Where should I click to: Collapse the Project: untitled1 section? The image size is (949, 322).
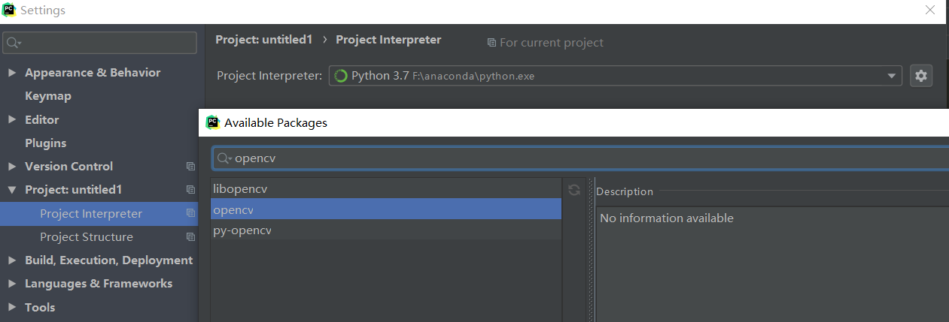point(12,190)
